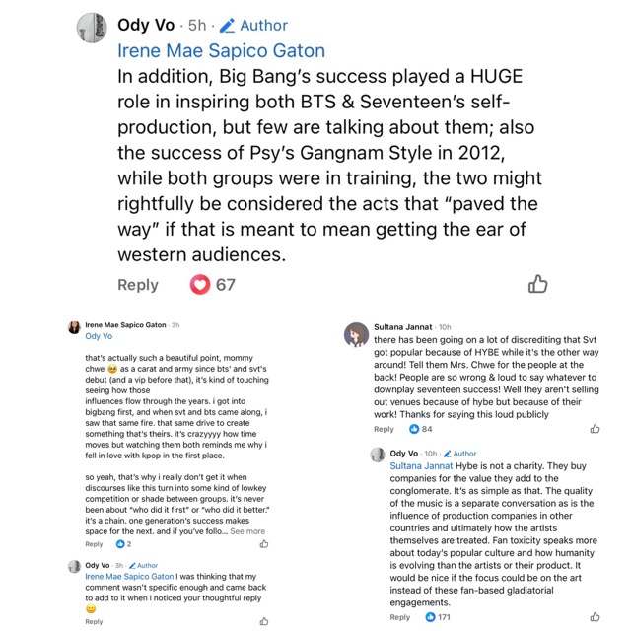Viewport: 631px width, 631px height.
Task: Like Ody Vo's Big Bang comment with thumbs-up
Action: 537,284
